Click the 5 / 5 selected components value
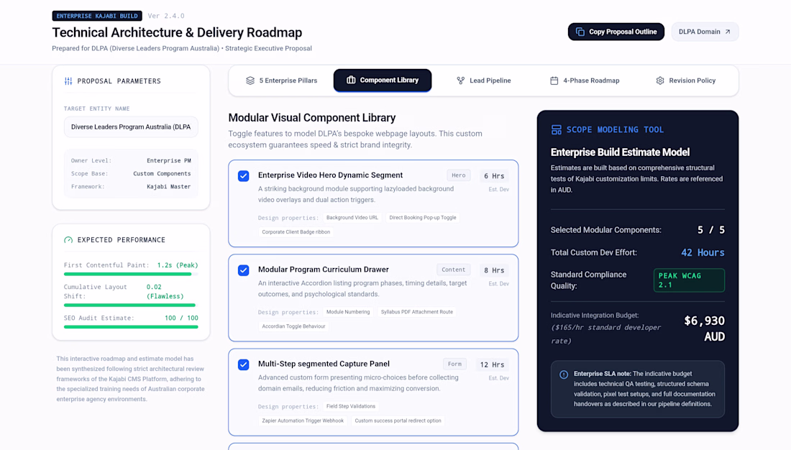The height and width of the screenshot is (450, 791). coord(710,230)
